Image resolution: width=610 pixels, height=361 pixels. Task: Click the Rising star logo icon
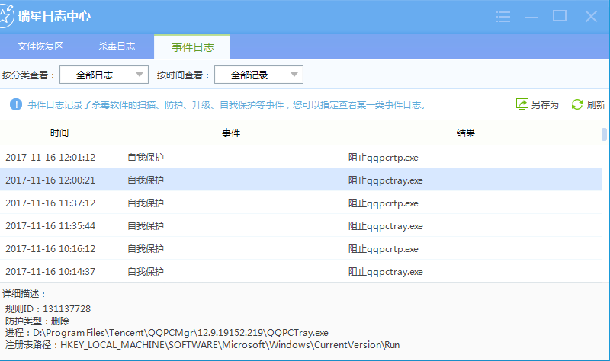pyautogui.click(x=5, y=15)
